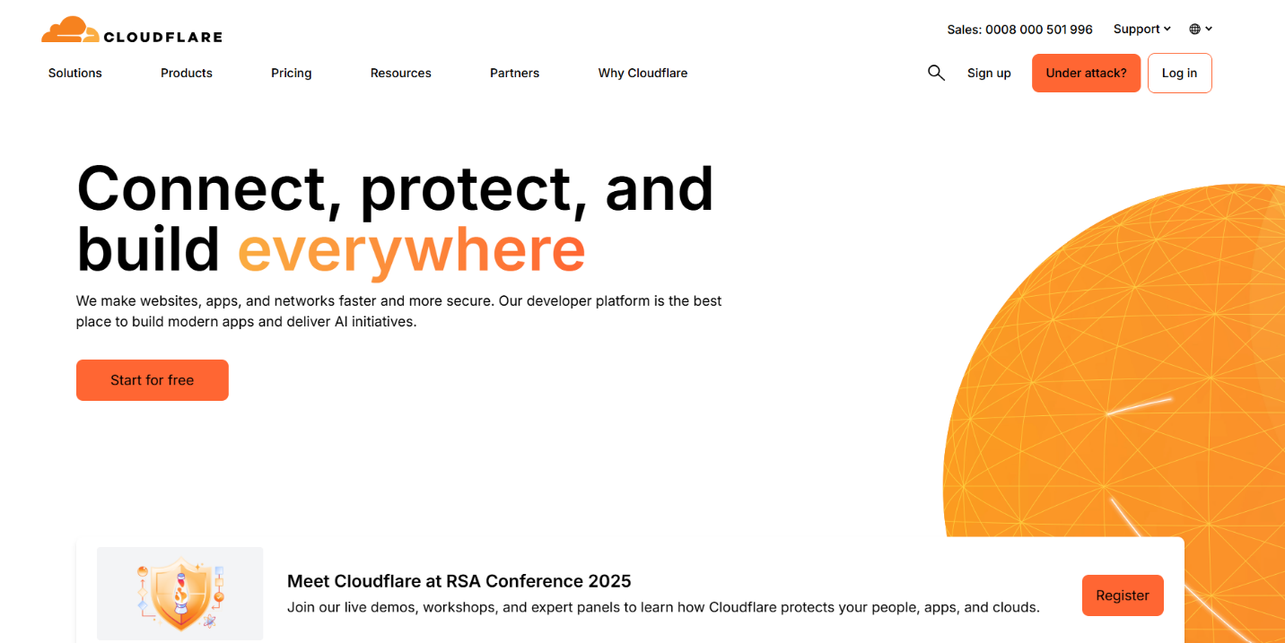Screen dimensions: 1285x643
Task: Open the Resources menu
Action: tap(401, 73)
